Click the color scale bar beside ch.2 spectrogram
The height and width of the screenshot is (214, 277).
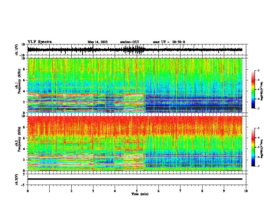(x=253, y=147)
